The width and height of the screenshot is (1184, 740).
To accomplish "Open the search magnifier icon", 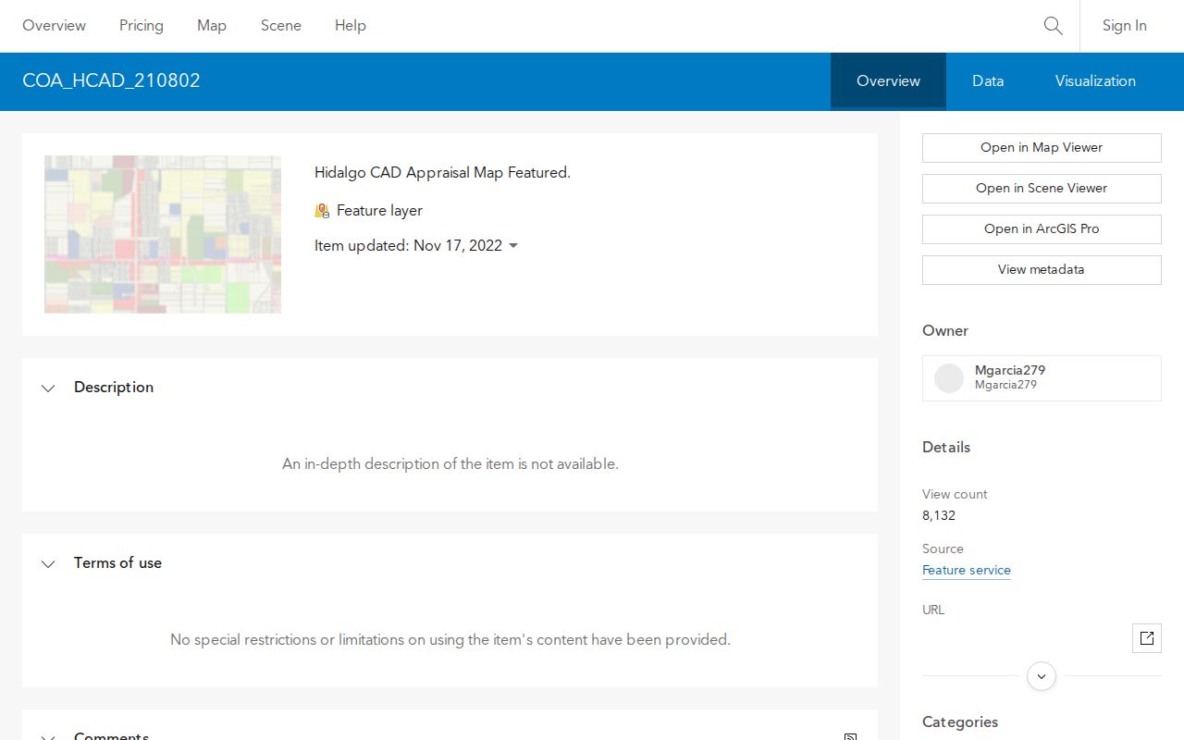I will [x=1053, y=26].
